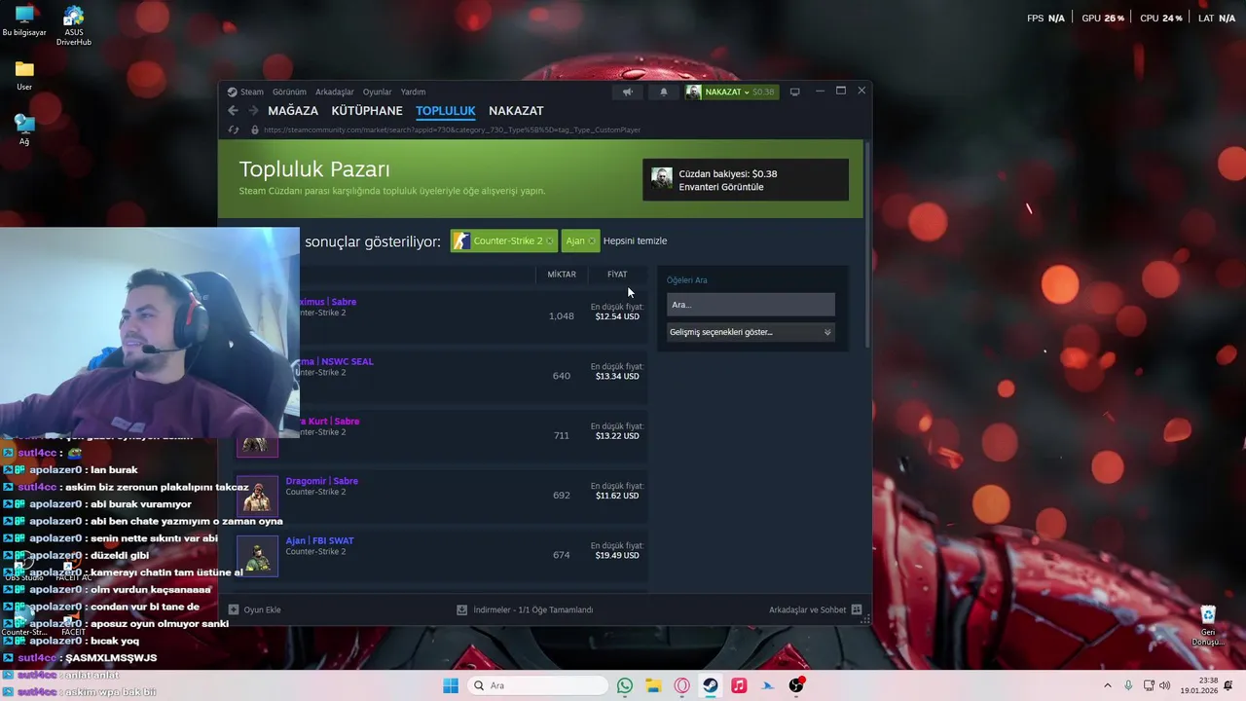The height and width of the screenshot is (701, 1246).
Task: Open Steam notifications bell
Action: 664,92
